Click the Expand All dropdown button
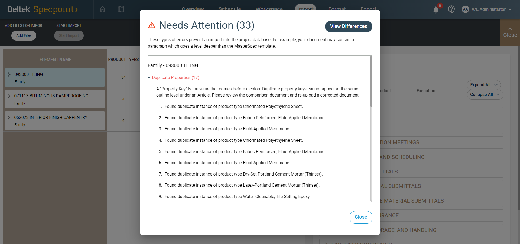The image size is (520, 244). click(484, 85)
